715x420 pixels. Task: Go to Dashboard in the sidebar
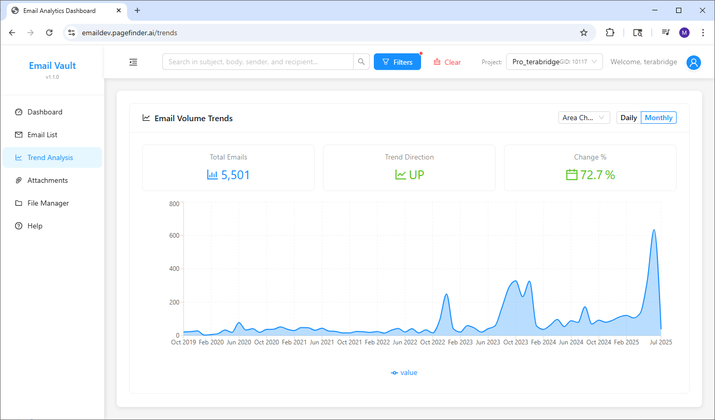(45, 112)
